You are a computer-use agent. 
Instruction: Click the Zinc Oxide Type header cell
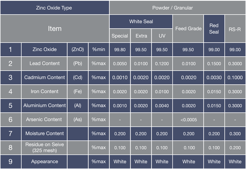[54, 8]
